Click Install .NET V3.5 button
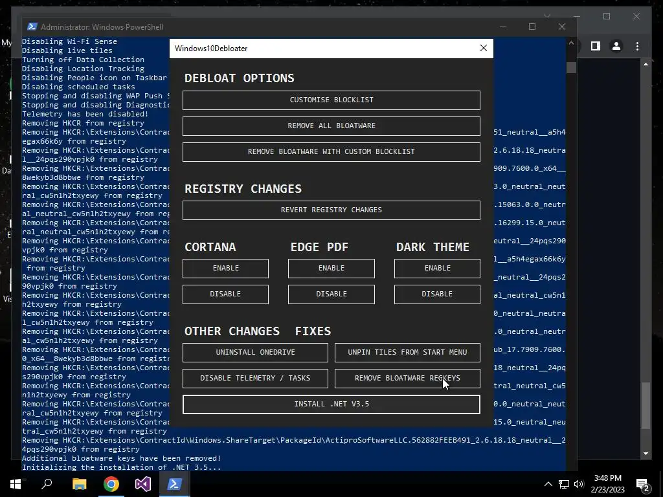663x497 pixels. (x=331, y=404)
